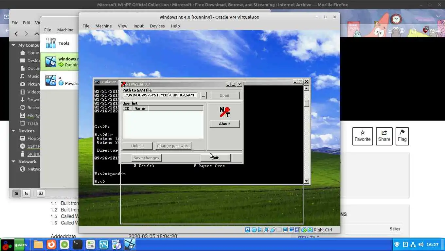Open the green app grid launcher

click(64, 244)
